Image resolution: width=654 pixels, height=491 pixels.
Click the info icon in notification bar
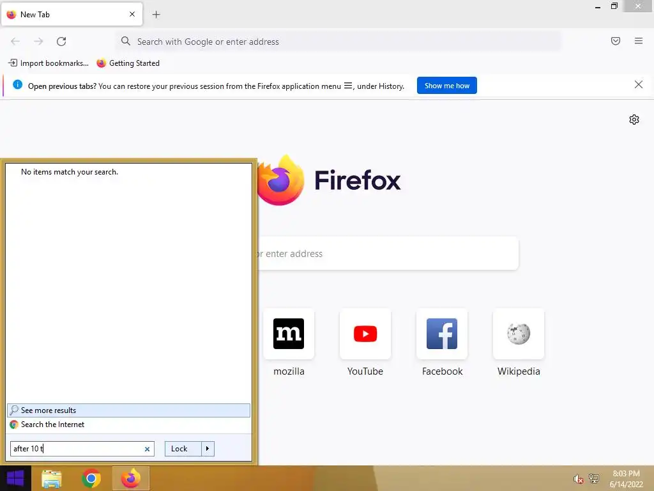coord(17,85)
